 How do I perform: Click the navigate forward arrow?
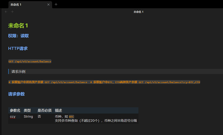pos(12,12)
